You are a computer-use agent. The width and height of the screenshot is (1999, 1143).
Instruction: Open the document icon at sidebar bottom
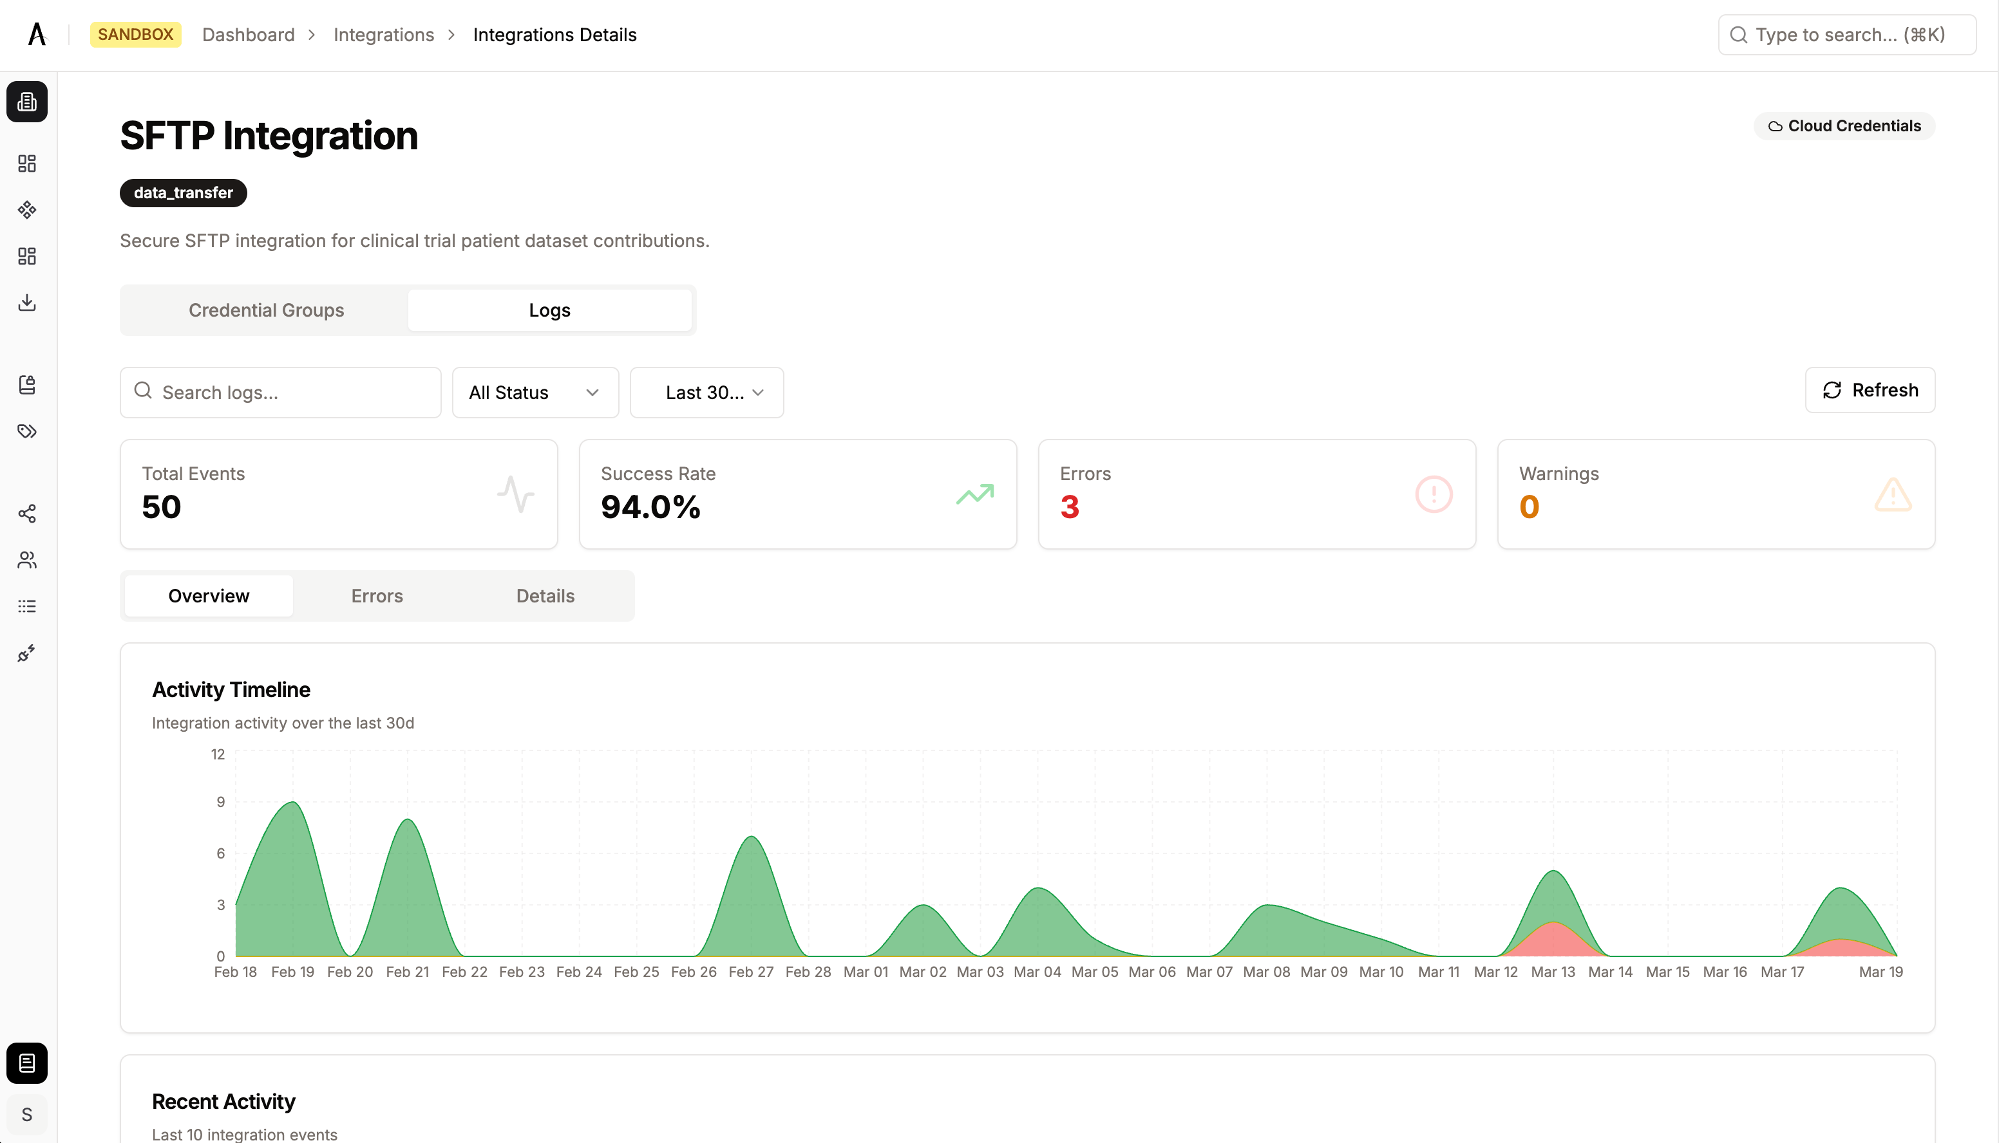26,1063
